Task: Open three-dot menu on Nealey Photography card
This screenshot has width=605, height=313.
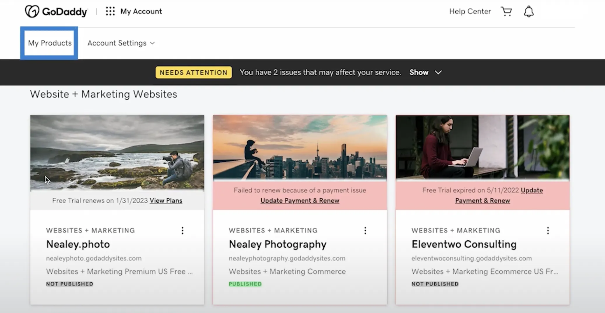Action: point(365,231)
